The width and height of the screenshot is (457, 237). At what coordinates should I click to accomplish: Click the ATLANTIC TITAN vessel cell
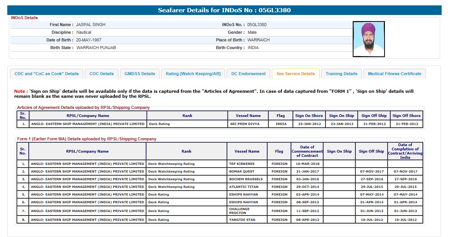243,187
